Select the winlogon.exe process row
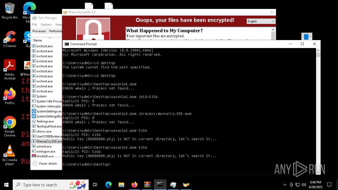The height and width of the screenshot is (190, 338). point(47,151)
